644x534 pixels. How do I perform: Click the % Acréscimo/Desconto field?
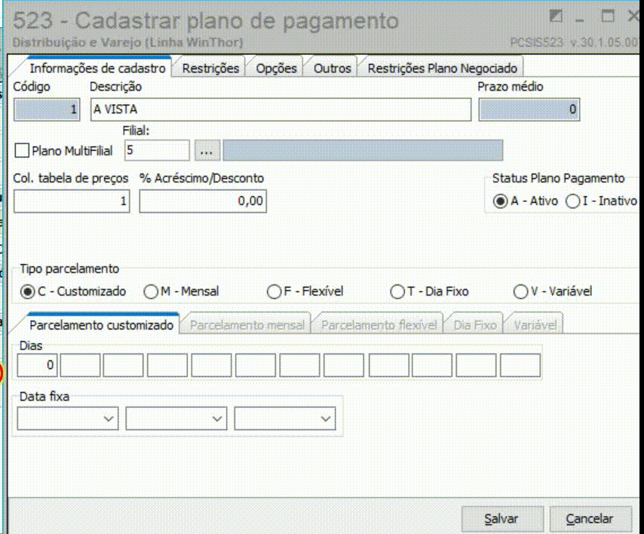point(203,201)
